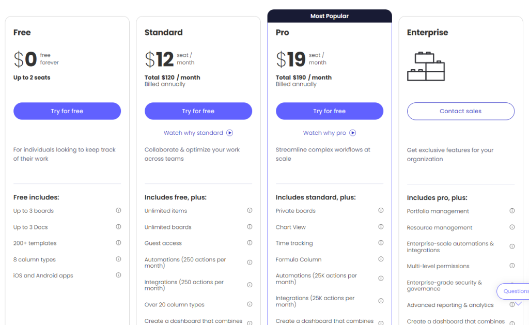529x325 pixels.
Task: Open info icon for Unlimited items
Action: (250, 210)
